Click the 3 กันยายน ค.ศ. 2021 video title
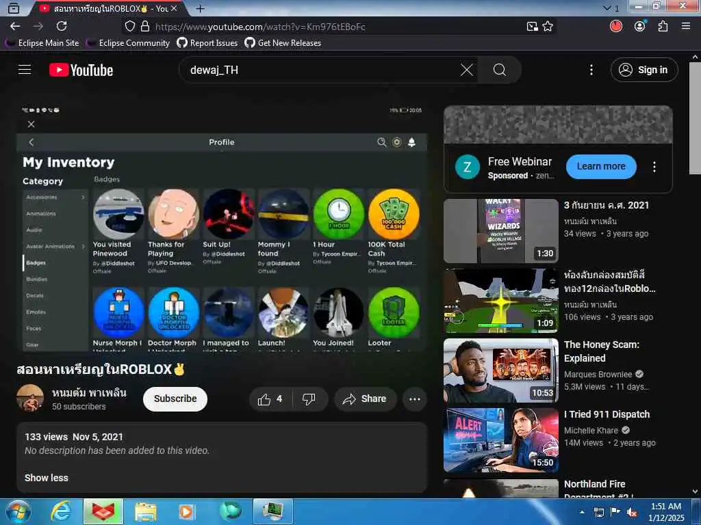701x525 pixels. point(607,205)
